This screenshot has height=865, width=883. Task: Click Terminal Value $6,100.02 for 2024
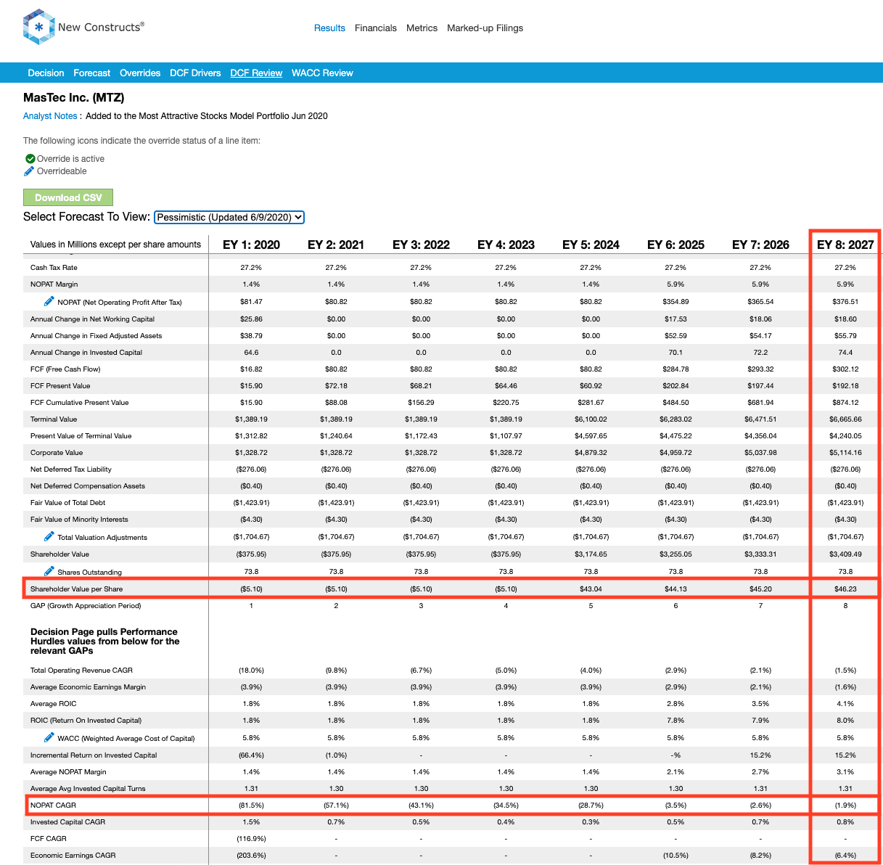point(591,419)
